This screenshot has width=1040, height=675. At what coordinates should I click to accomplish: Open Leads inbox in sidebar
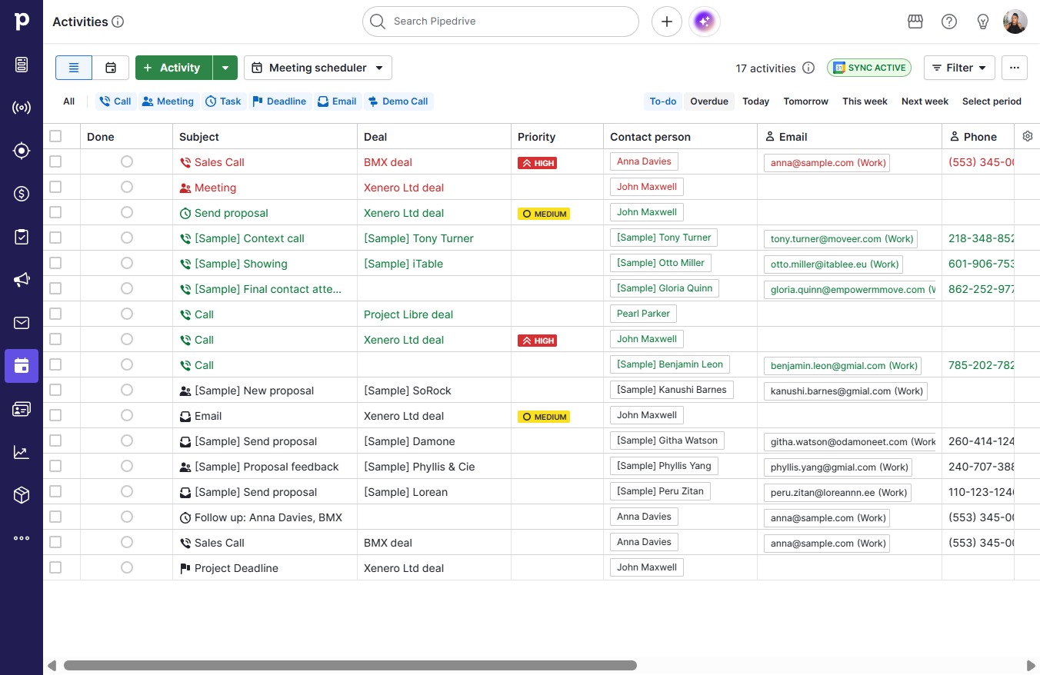point(22,65)
